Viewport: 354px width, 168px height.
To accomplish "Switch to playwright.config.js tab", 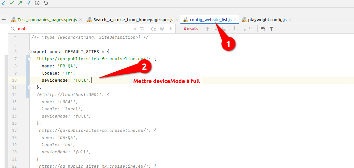I will coord(267,20).
